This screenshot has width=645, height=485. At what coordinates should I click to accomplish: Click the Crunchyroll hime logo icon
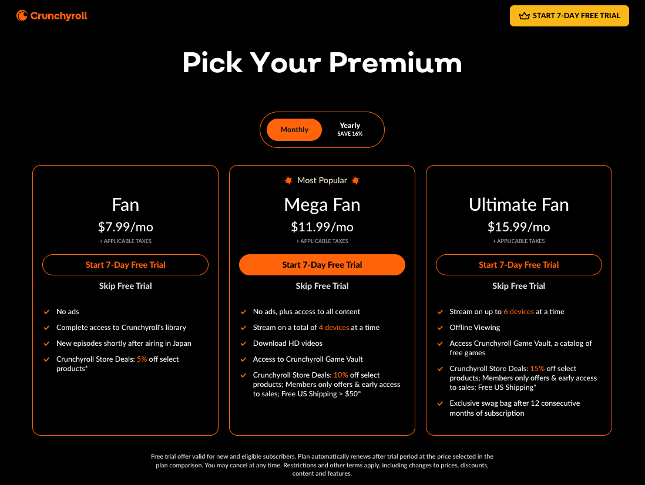point(21,15)
